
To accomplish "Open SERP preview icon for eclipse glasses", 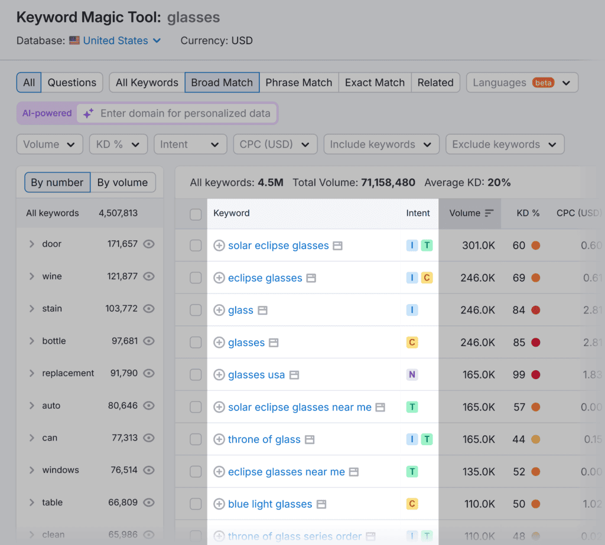I will (311, 278).
